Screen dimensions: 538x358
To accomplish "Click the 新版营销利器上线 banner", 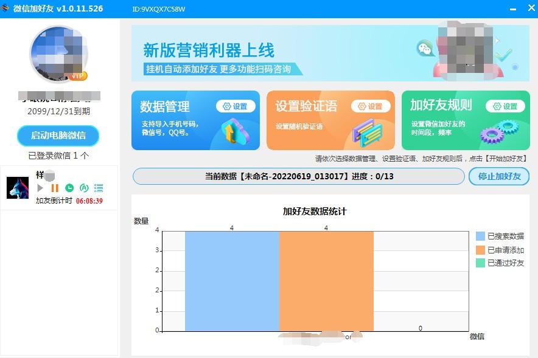I will (330, 53).
